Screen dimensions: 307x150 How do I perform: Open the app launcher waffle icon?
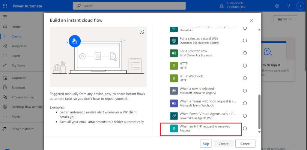[x=5, y=6]
